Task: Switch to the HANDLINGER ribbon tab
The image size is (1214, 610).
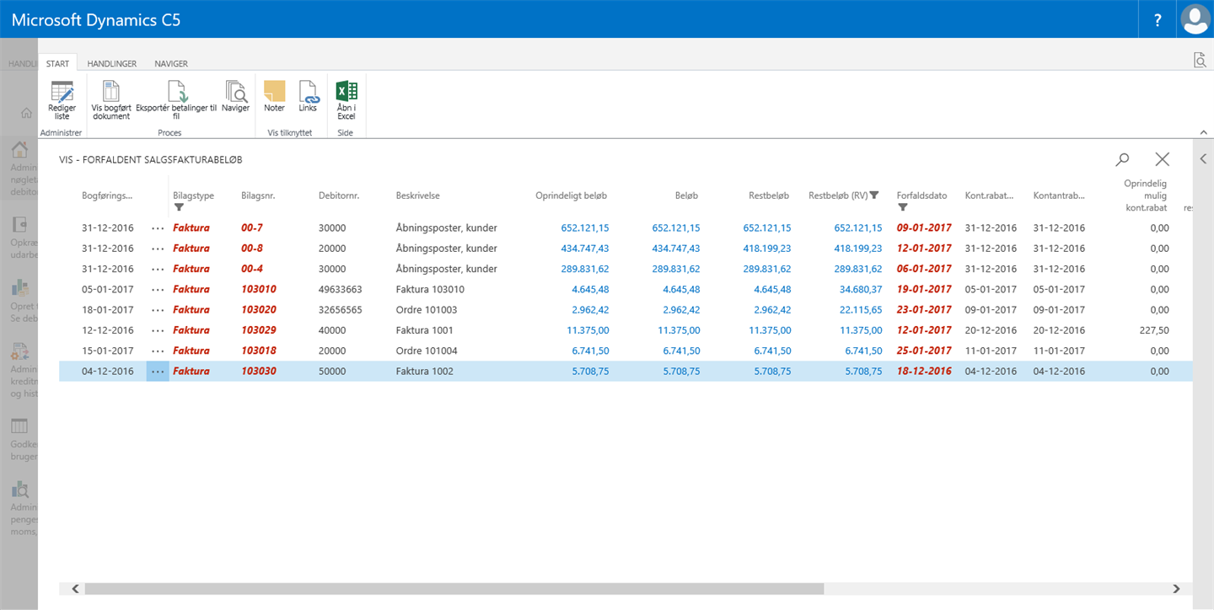Action: (x=112, y=63)
